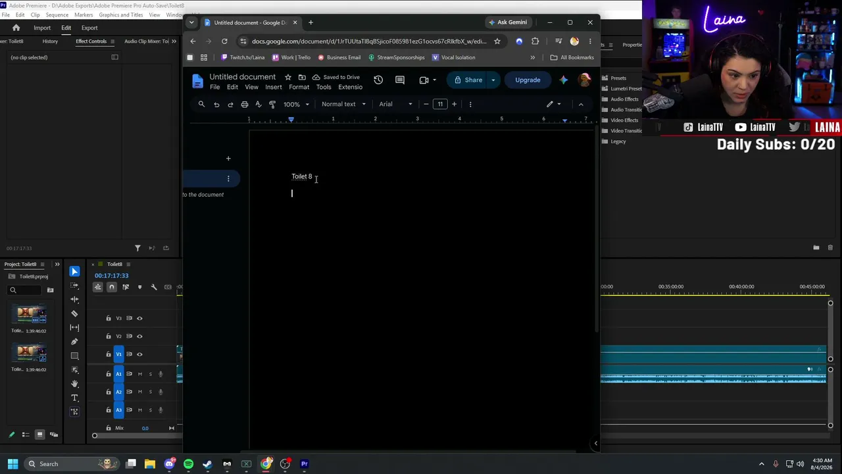Select the Ripple Edit tool
Screen dimensions: 842x474
click(74, 300)
